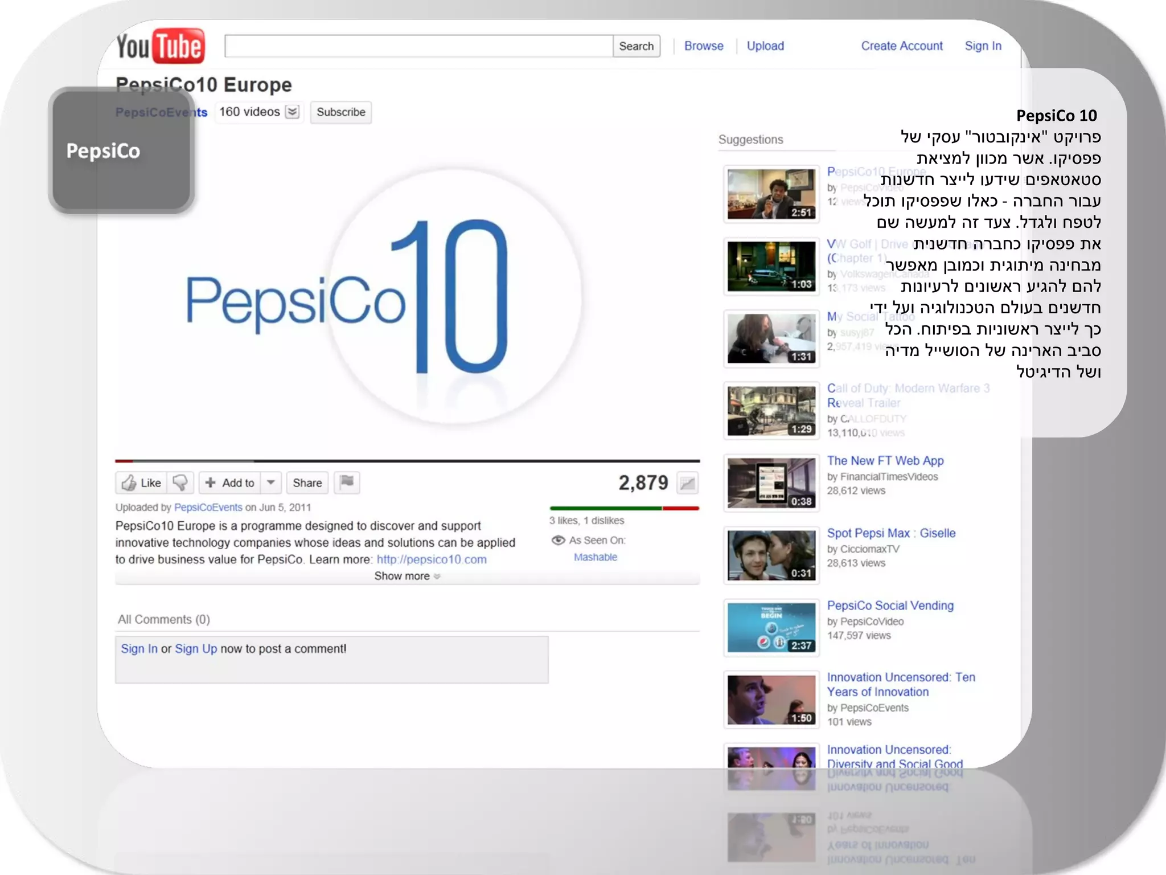1166x875 pixels.
Task: Like the video with thumbs up
Action: 141,483
